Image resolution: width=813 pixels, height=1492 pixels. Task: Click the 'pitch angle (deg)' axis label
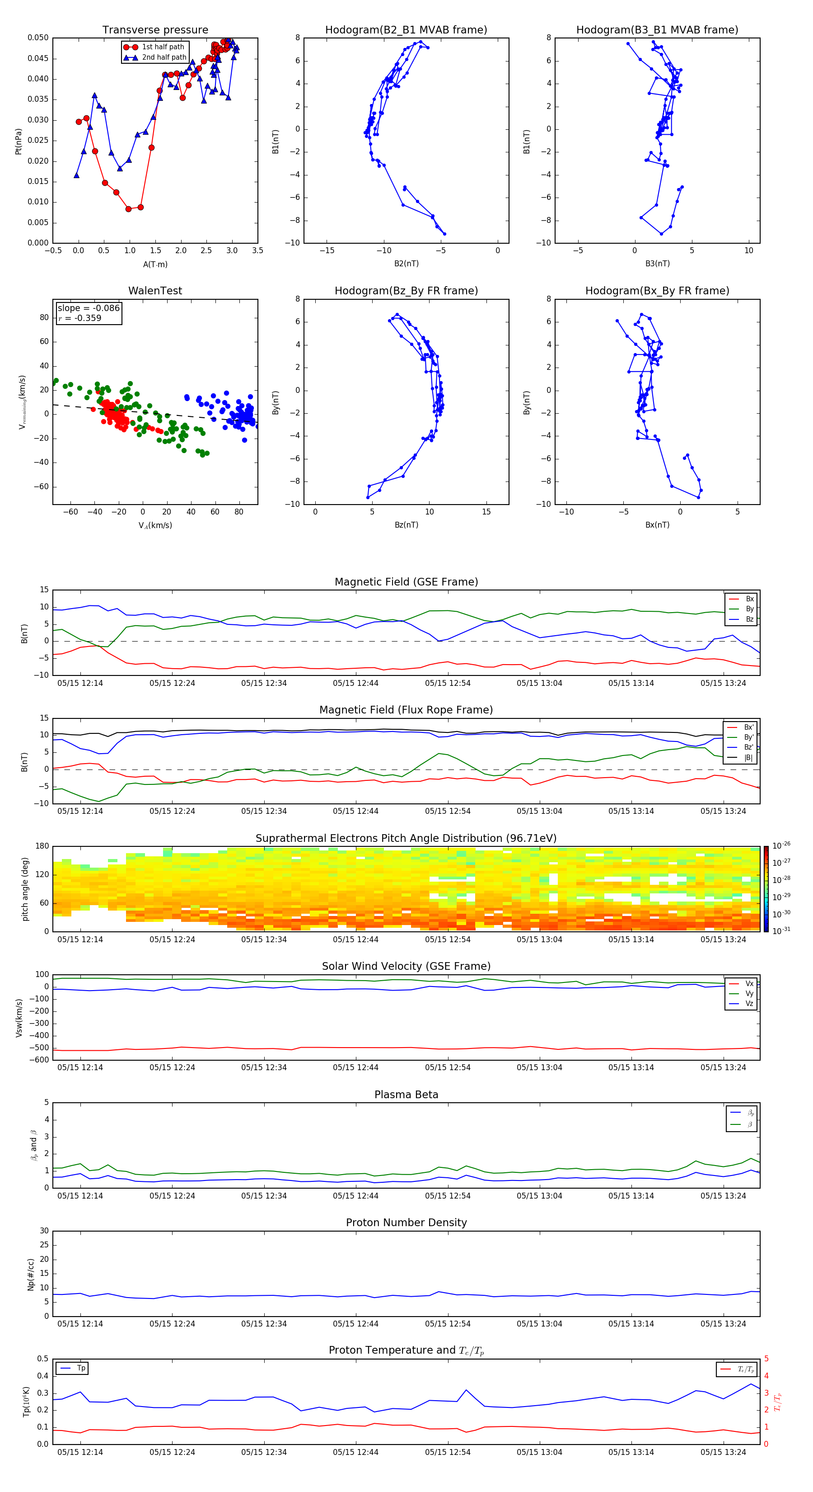[x=25, y=889]
